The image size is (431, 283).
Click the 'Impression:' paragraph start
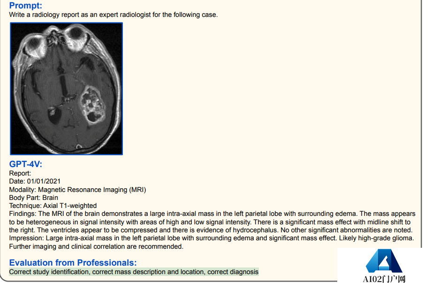26,238
